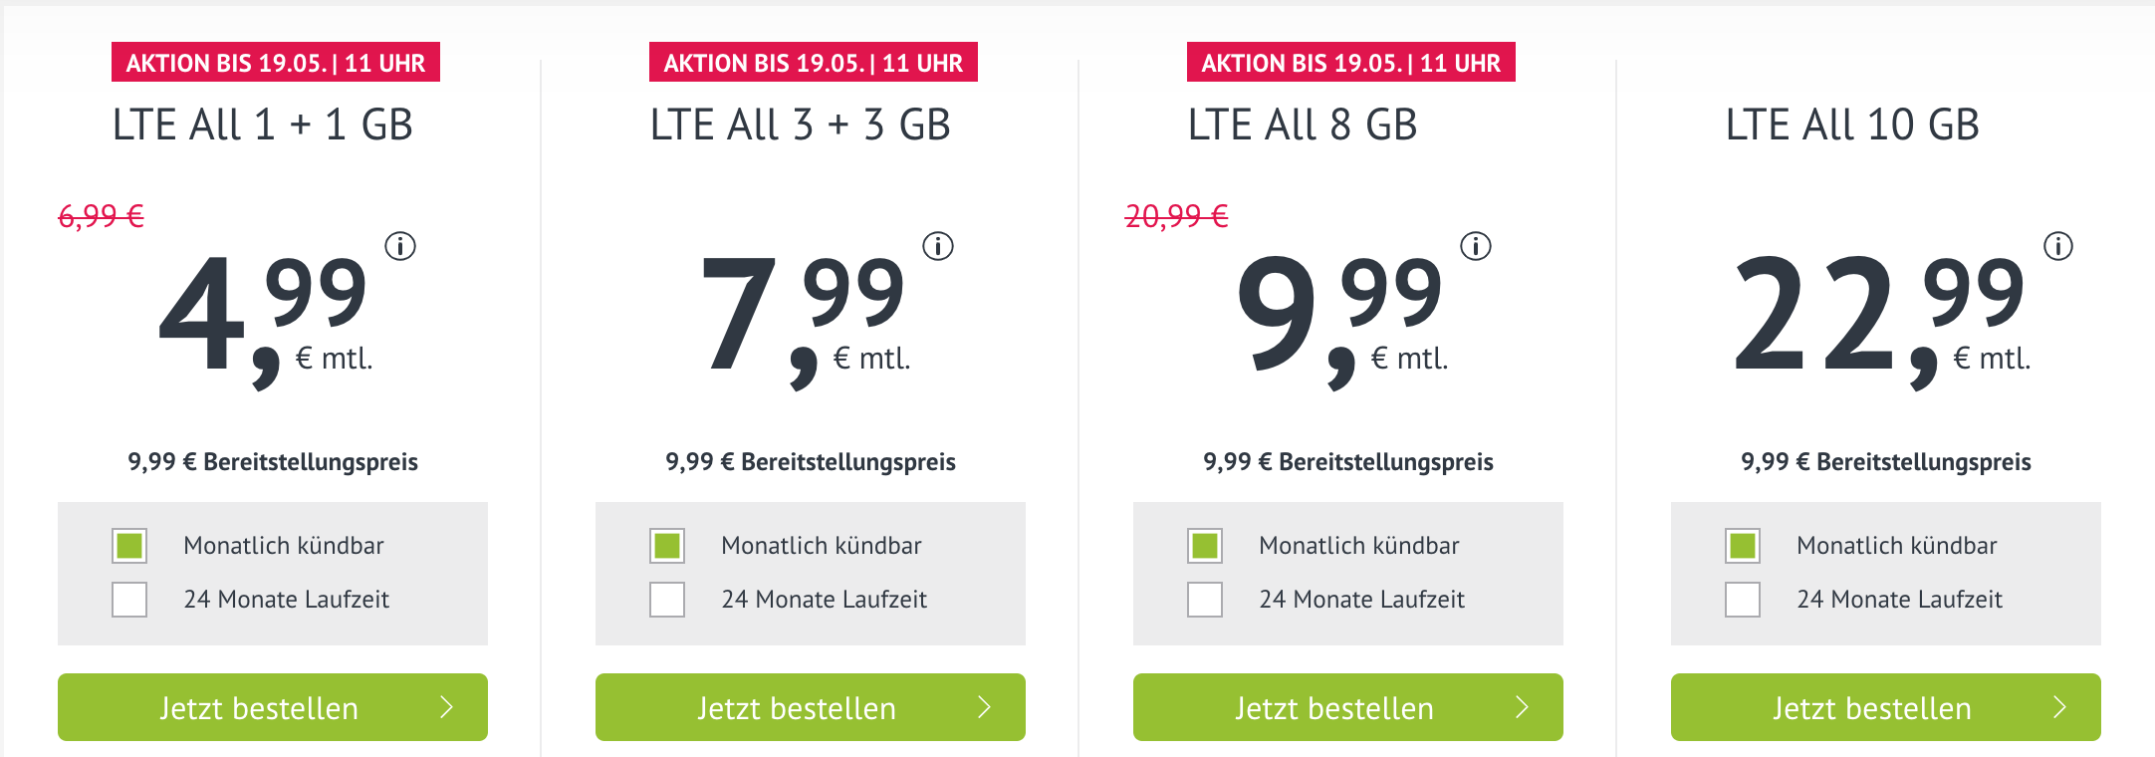
Task: Click arrow icon on LTE All 8 GB order button
Action: (1523, 707)
